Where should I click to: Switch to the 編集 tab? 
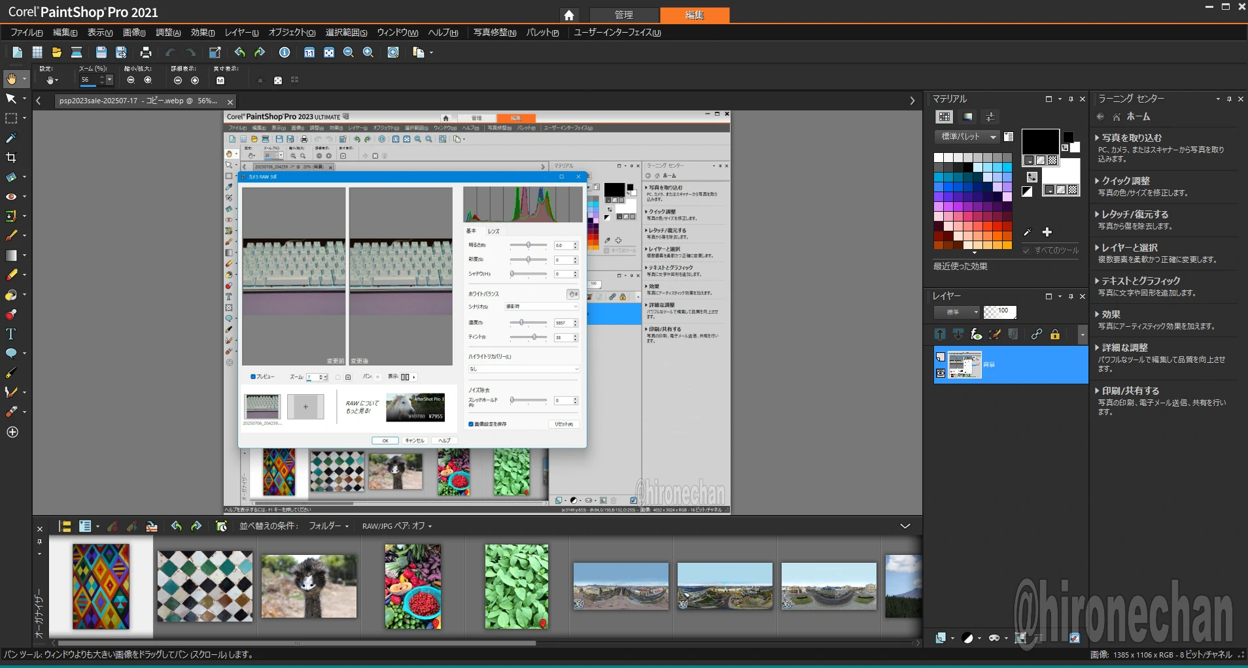pyautogui.click(x=695, y=15)
